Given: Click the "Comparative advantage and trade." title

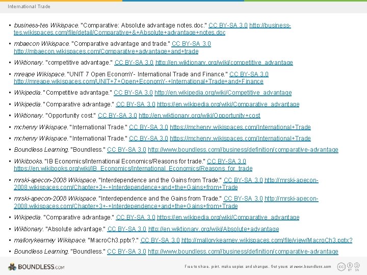Looking at the screenshot, I should tap(121, 44).
